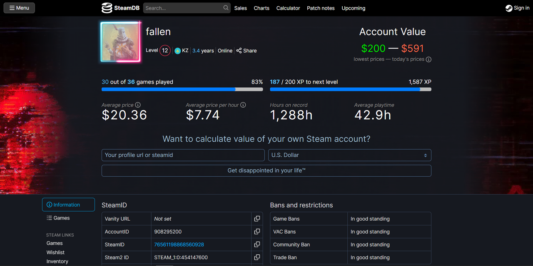Copy the Vanity URL value

coord(257,219)
